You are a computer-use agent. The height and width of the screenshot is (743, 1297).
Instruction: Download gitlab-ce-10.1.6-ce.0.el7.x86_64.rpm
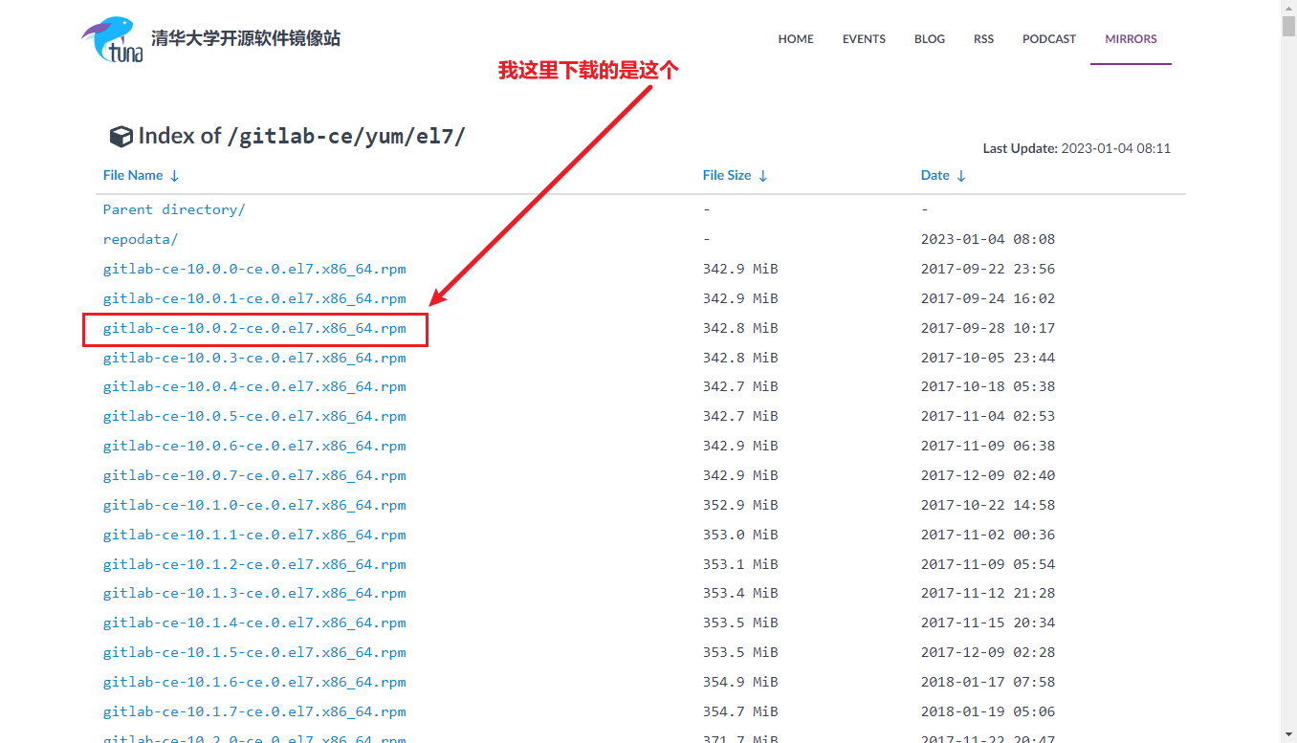point(254,682)
